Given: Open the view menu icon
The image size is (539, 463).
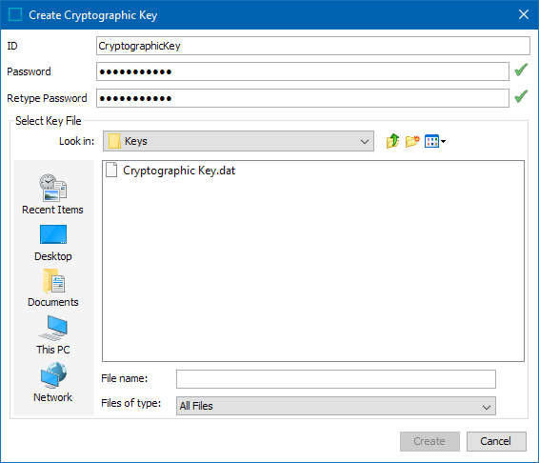Looking at the screenshot, I should coord(431,141).
